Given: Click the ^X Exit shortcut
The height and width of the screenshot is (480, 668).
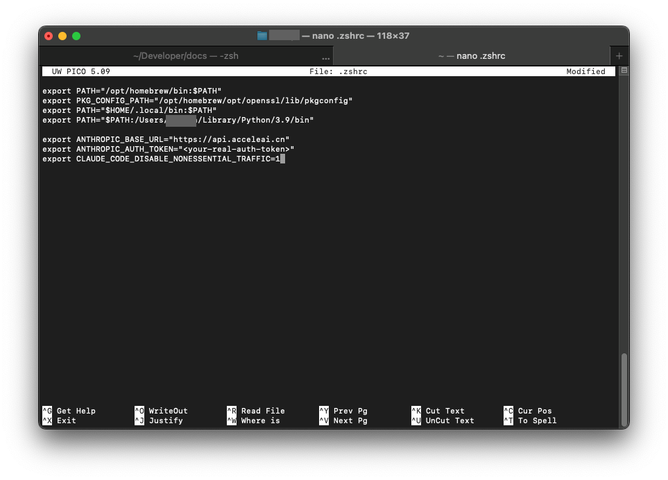Looking at the screenshot, I should [59, 420].
